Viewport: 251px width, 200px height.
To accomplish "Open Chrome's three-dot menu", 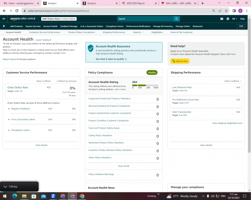I will point(247,11).
